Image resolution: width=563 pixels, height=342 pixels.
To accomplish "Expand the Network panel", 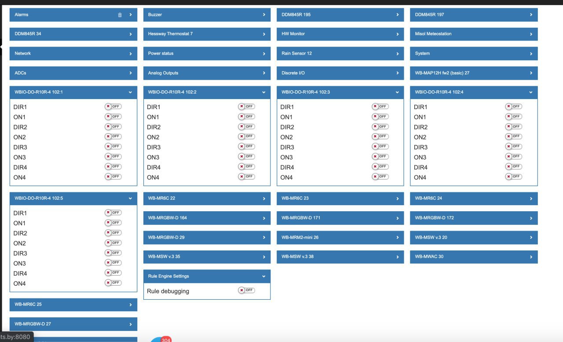I will point(73,53).
